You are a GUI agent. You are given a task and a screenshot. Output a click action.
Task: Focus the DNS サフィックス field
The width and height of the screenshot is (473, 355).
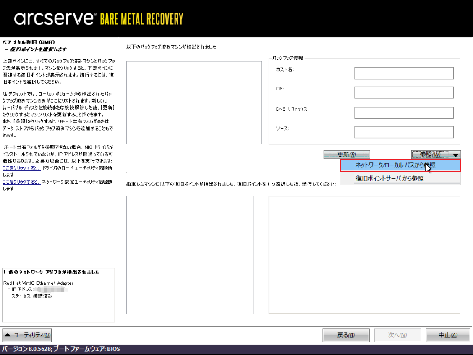(404, 113)
